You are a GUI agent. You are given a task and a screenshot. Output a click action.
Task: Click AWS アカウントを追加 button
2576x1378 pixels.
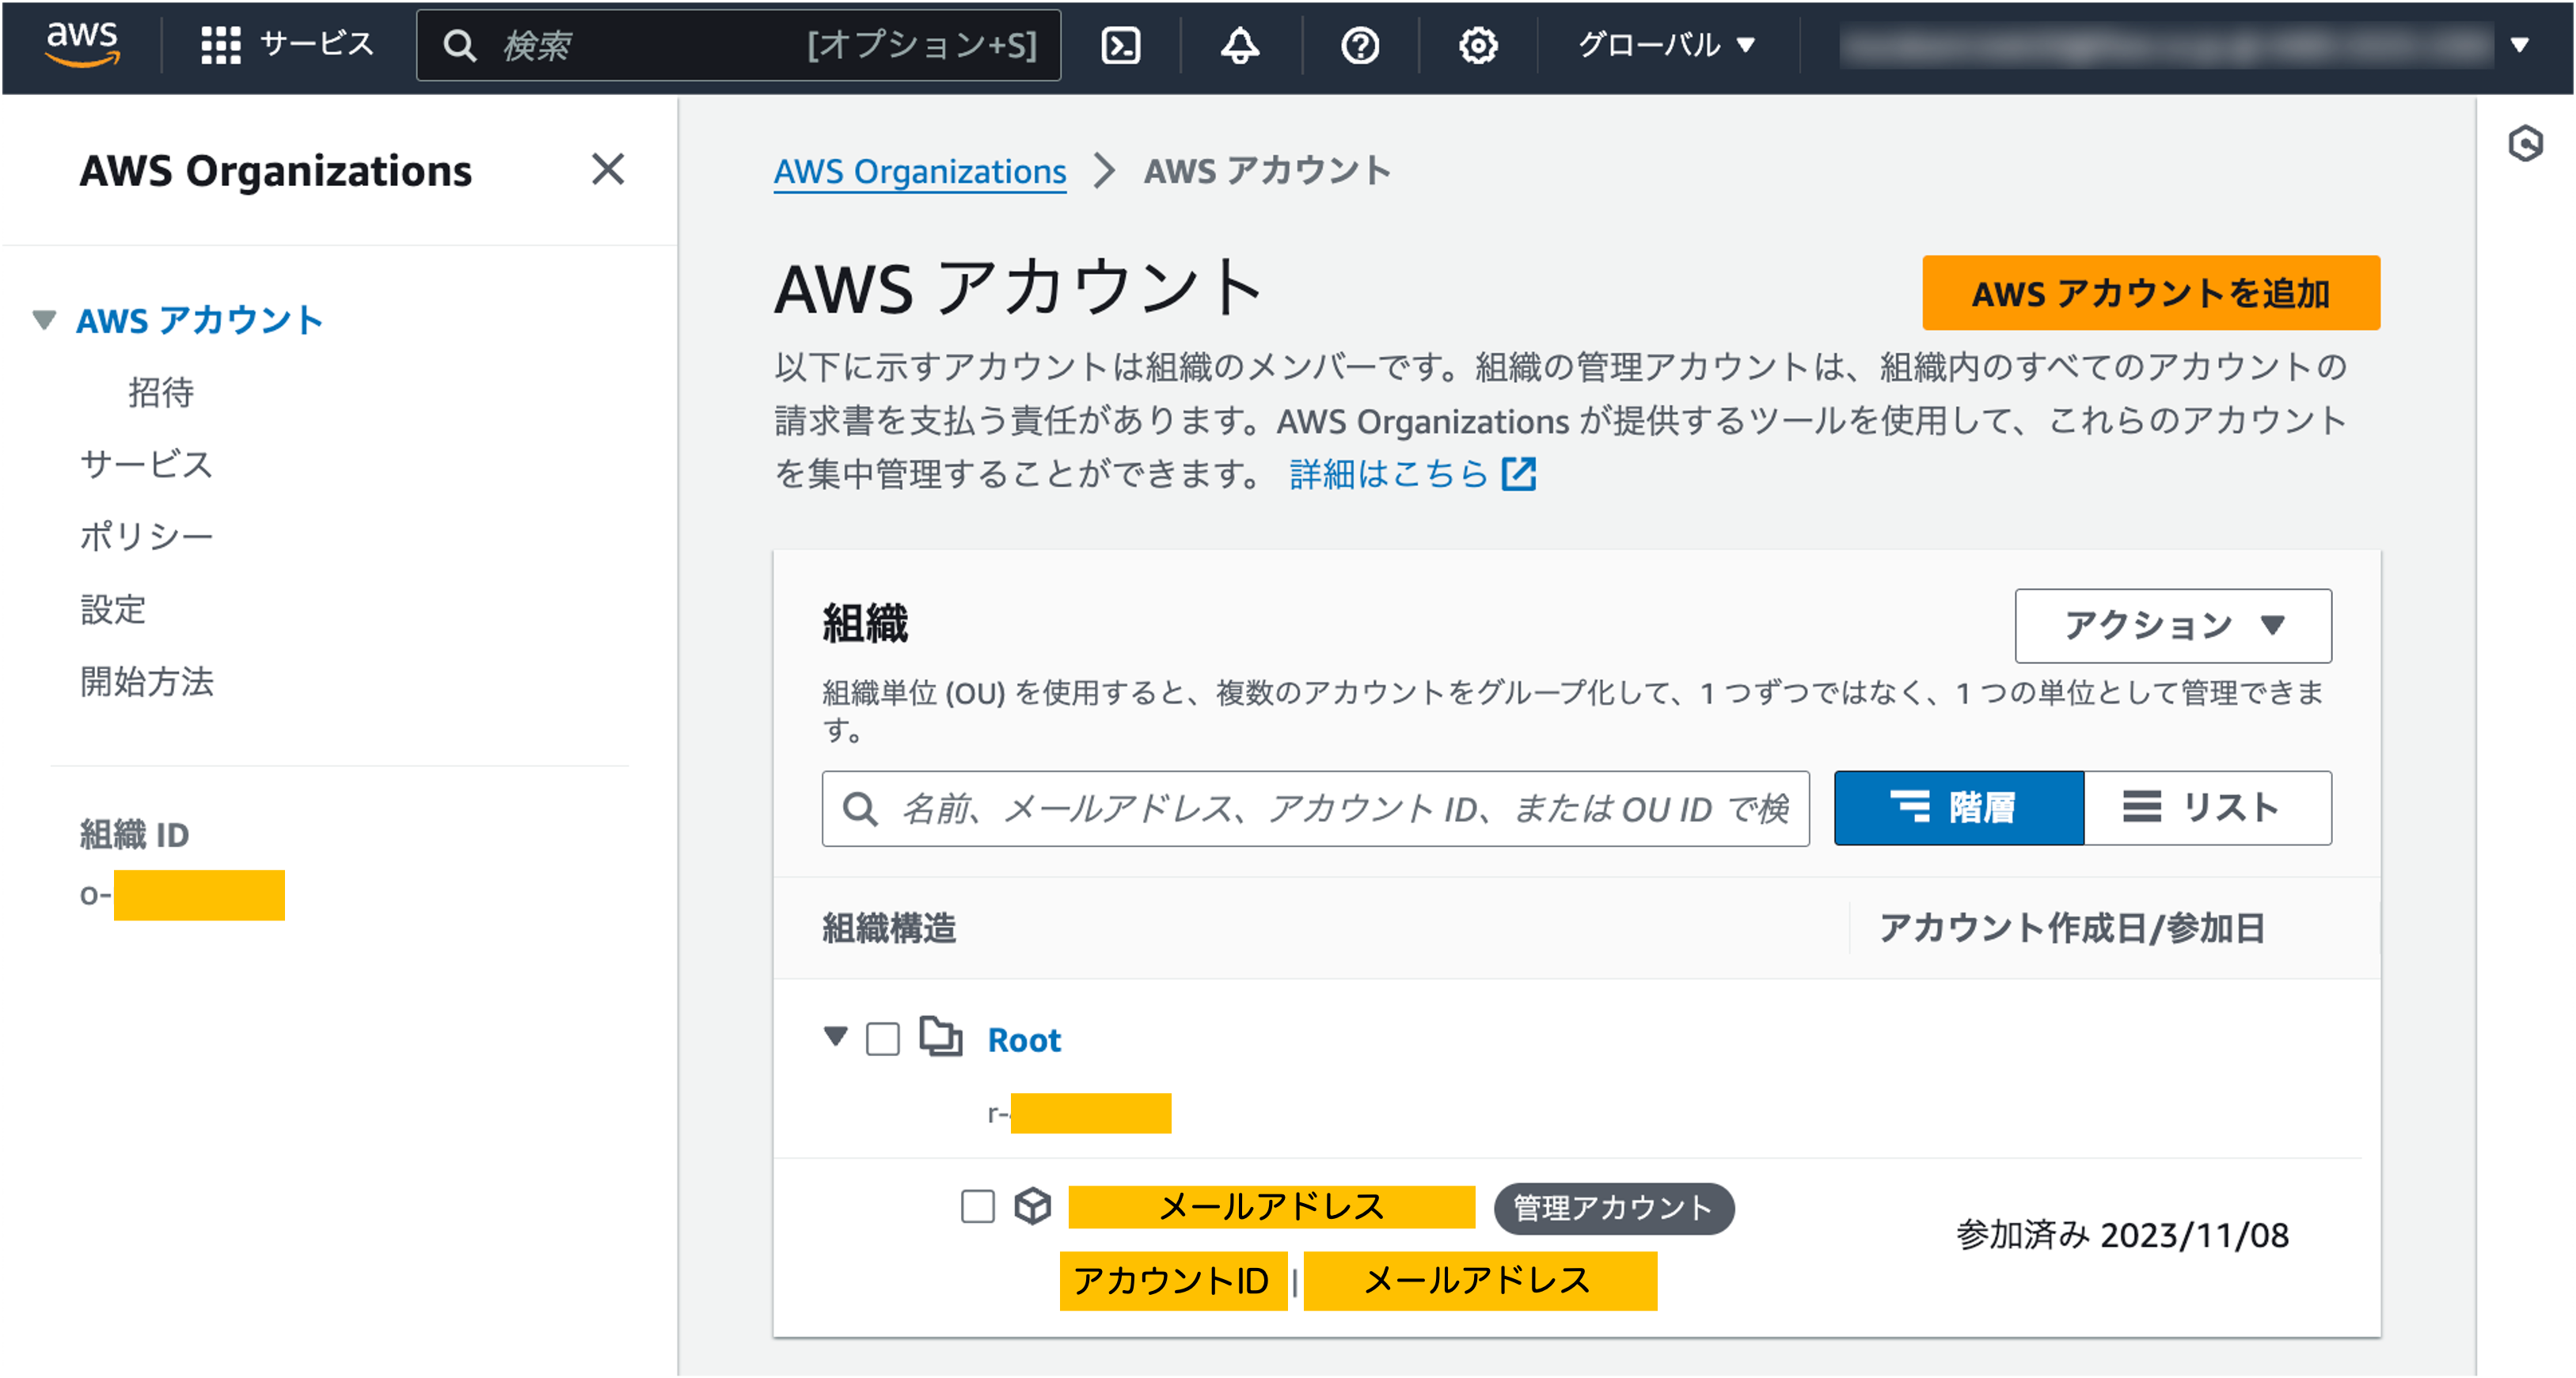pos(2151,293)
